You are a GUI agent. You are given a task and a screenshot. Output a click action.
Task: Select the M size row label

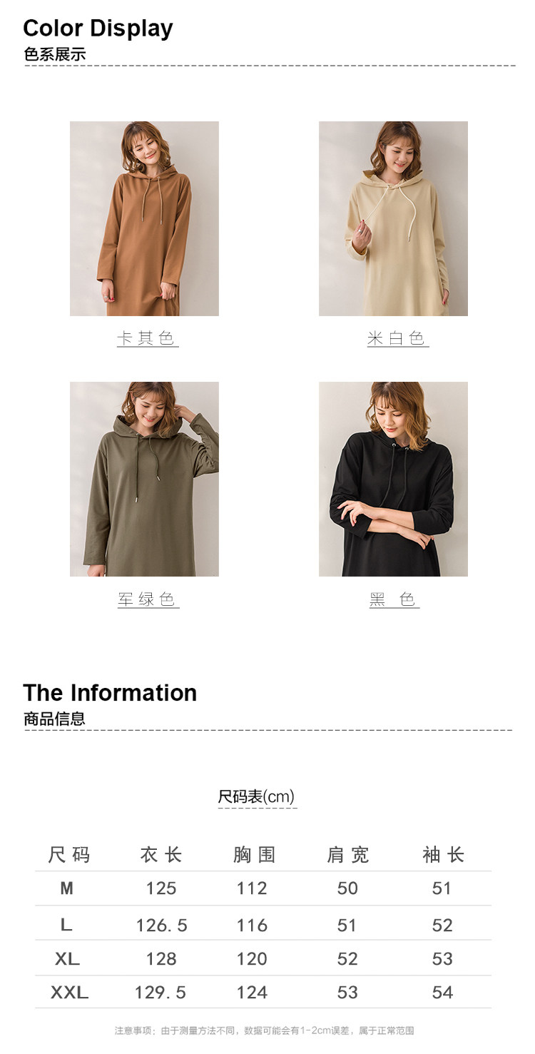[x=67, y=888]
